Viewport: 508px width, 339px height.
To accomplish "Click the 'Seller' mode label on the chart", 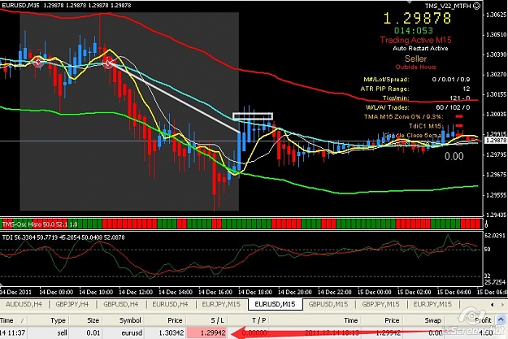I will click(415, 59).
